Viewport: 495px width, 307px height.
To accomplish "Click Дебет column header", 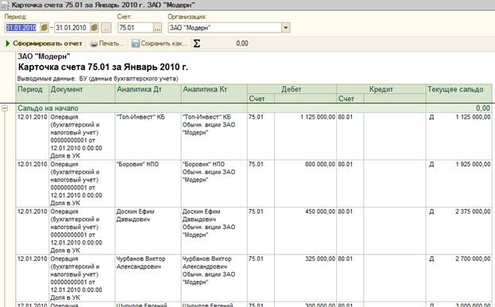I will [292, 89].
